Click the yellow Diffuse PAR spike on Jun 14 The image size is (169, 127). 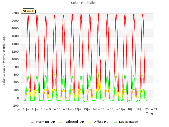(x=99, y=69)
